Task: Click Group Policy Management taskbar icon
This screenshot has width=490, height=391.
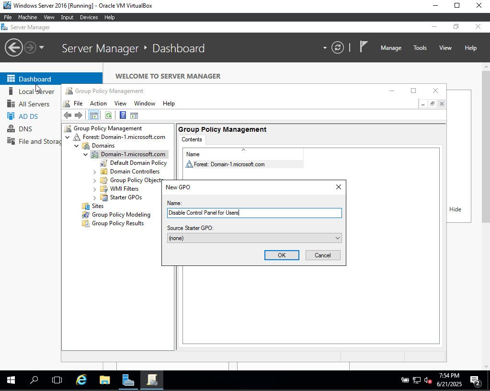Action: click(x=152, y=380)
